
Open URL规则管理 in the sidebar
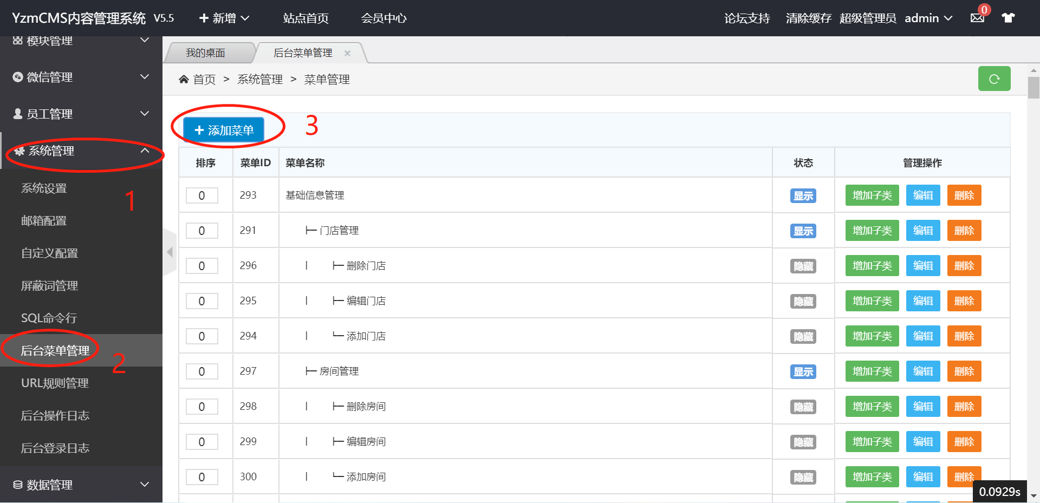55,383
